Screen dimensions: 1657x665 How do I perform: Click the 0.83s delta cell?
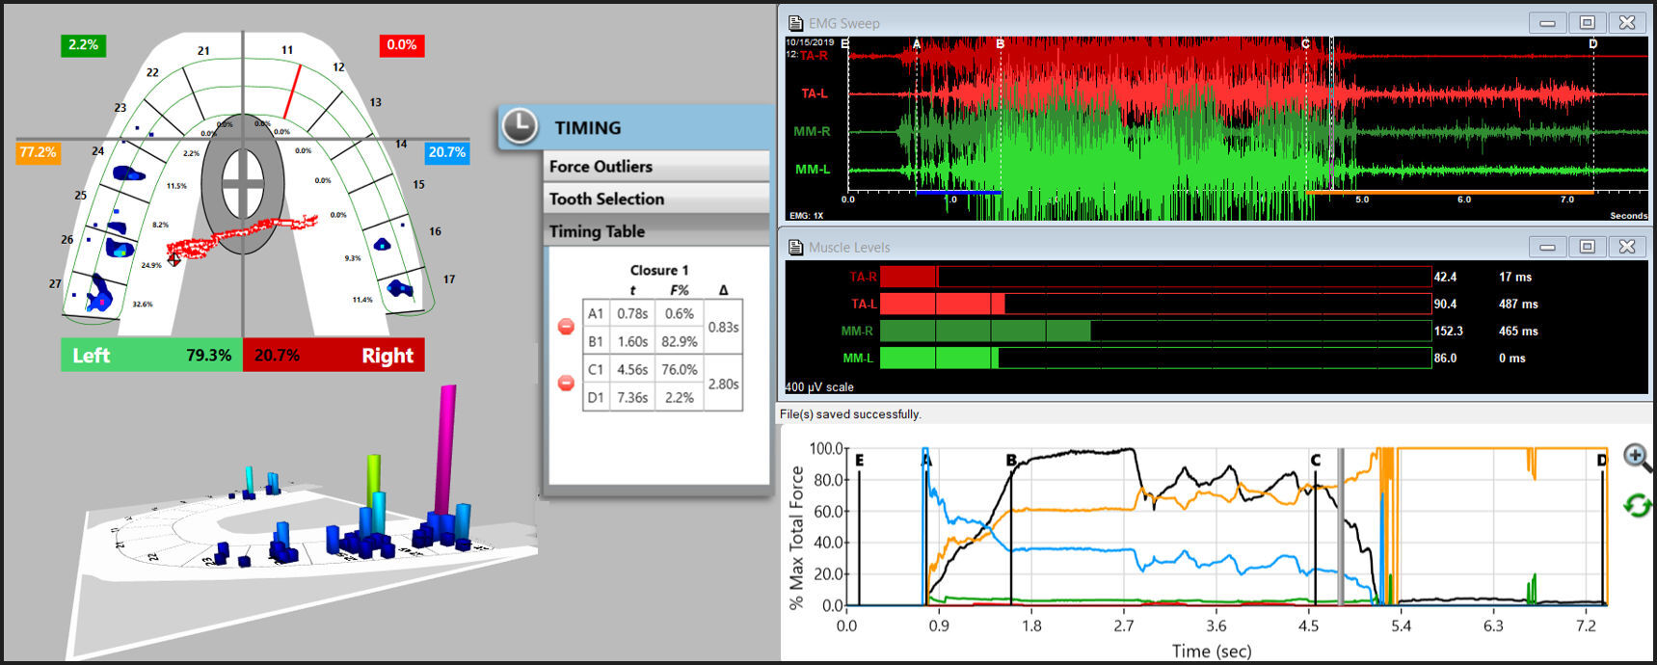[x=723, y=328]
